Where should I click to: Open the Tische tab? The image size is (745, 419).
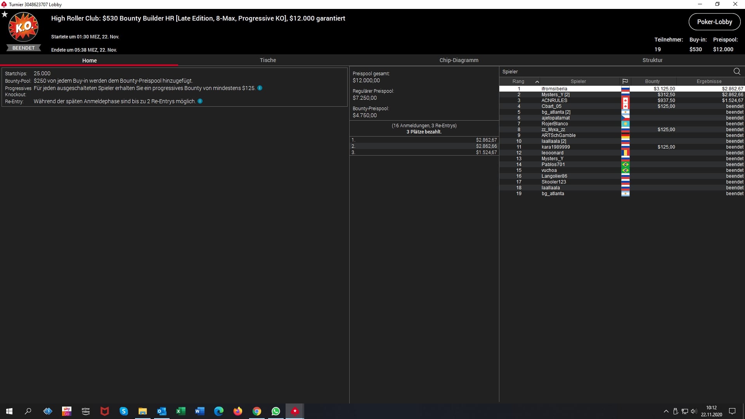pyautogui.click(x=268, y=60)
